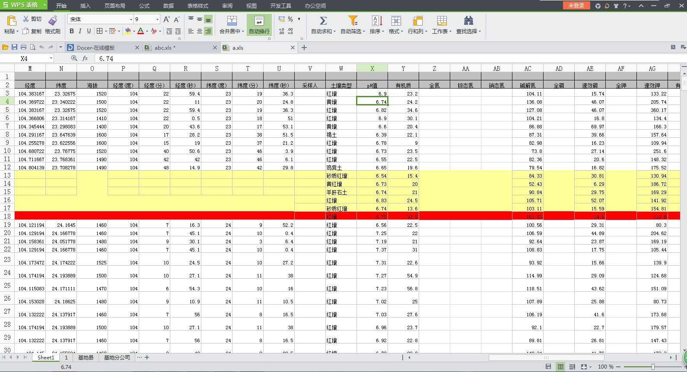
Task: Toggle middle vertical alignment
Action: point(200,19)
